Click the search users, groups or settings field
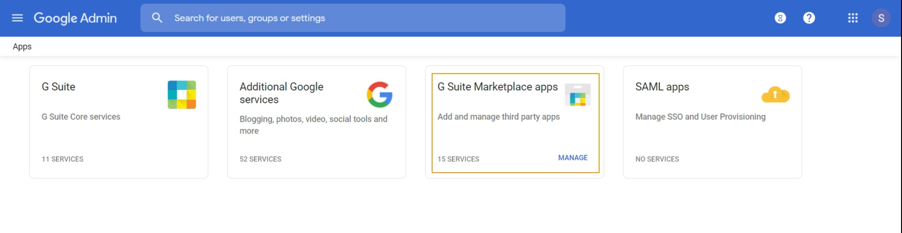The height and width of the screenshot is (233, 902). pos(359,18)
